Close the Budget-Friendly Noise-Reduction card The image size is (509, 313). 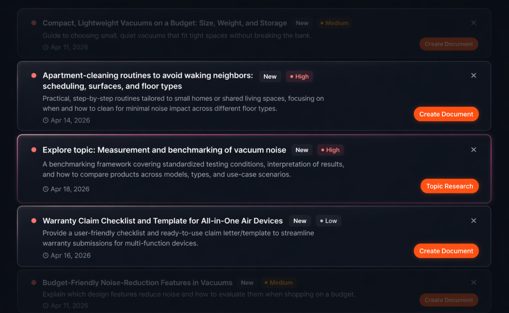pyautogui.click(x=473, y=282)
